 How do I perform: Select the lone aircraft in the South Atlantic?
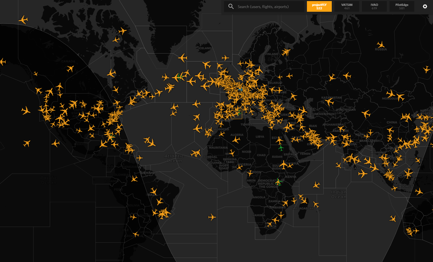[x=212, y=217]
